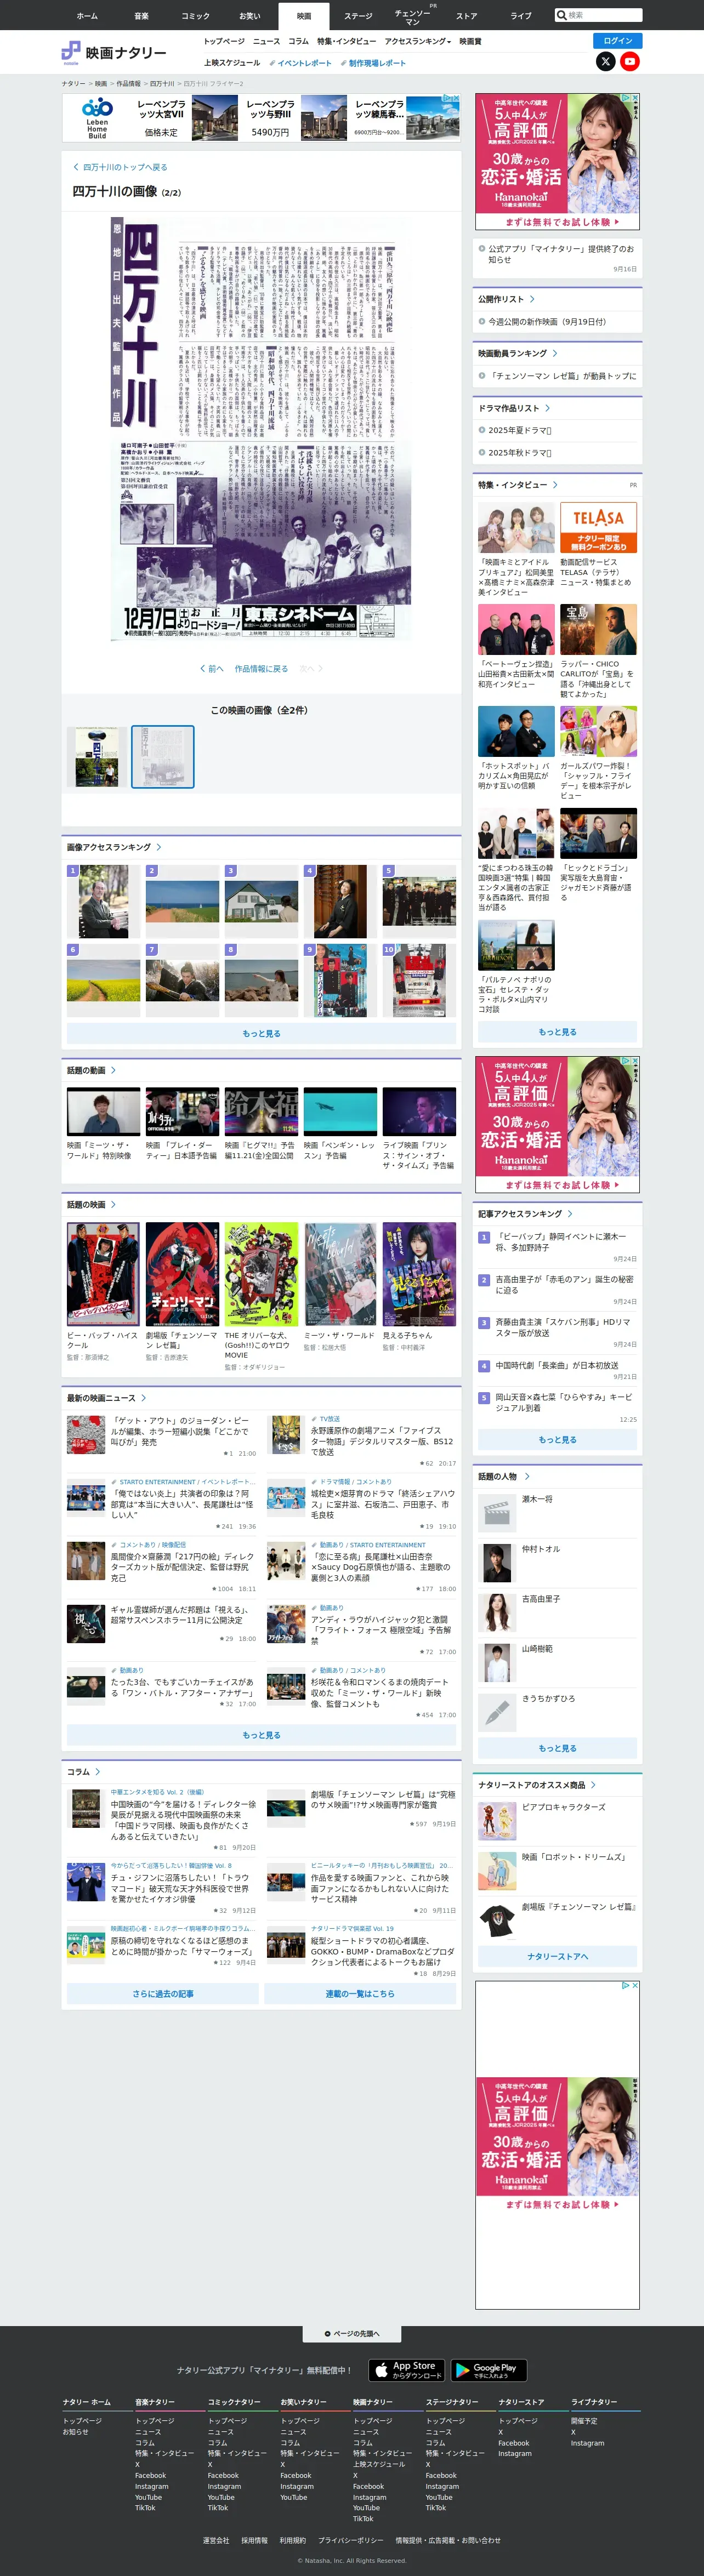This screenshot has width=704, height=2576.
Task: Open article ranked 1 ビーバップ静岡イベント
Action: tap(561, 1242)
